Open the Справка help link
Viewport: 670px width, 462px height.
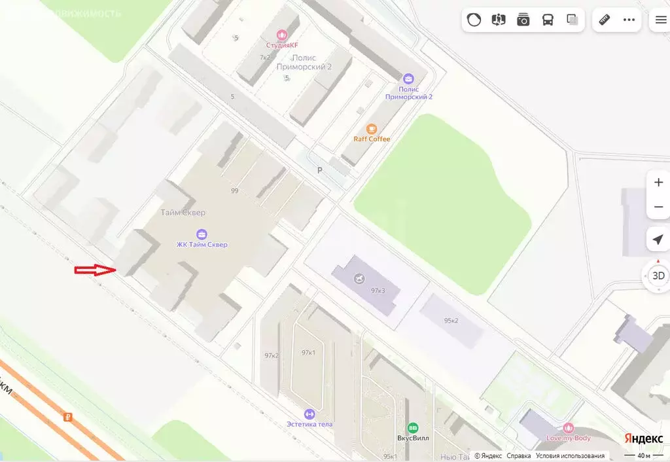519,456
